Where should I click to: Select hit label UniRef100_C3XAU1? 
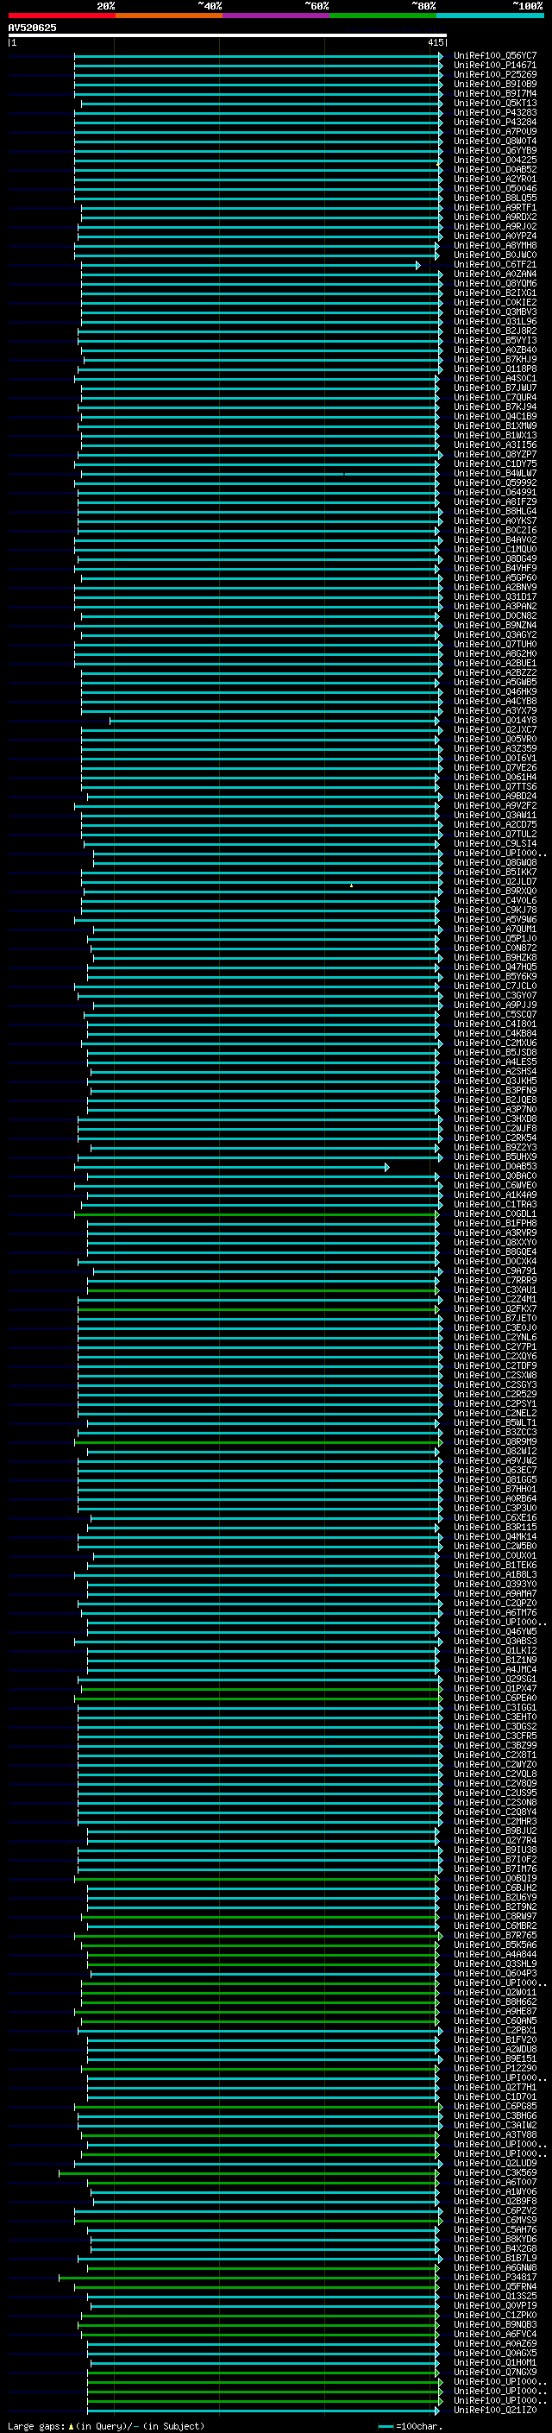[495, 1289]
